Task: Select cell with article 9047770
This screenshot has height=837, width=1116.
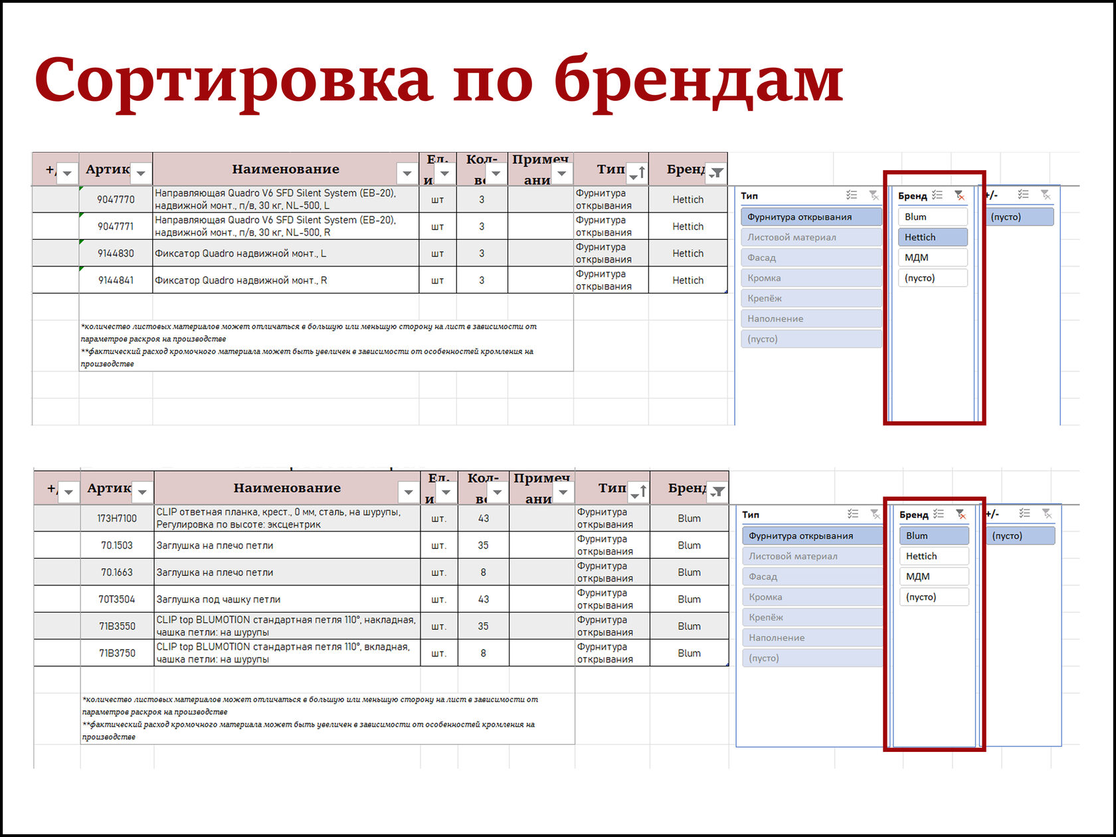Action: [116, 199]
